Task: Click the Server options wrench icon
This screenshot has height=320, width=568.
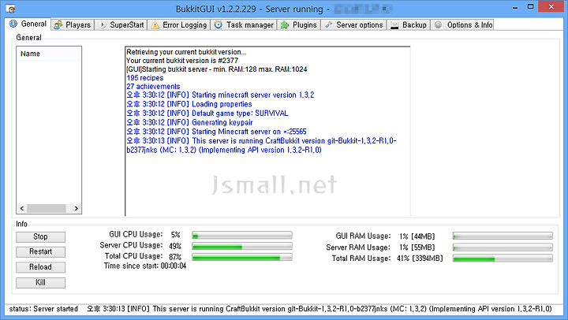Action: point(328,24)
